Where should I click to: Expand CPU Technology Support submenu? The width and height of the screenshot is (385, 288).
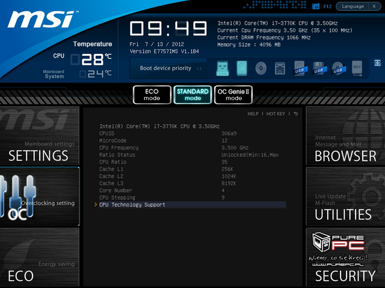pos(192,205)
